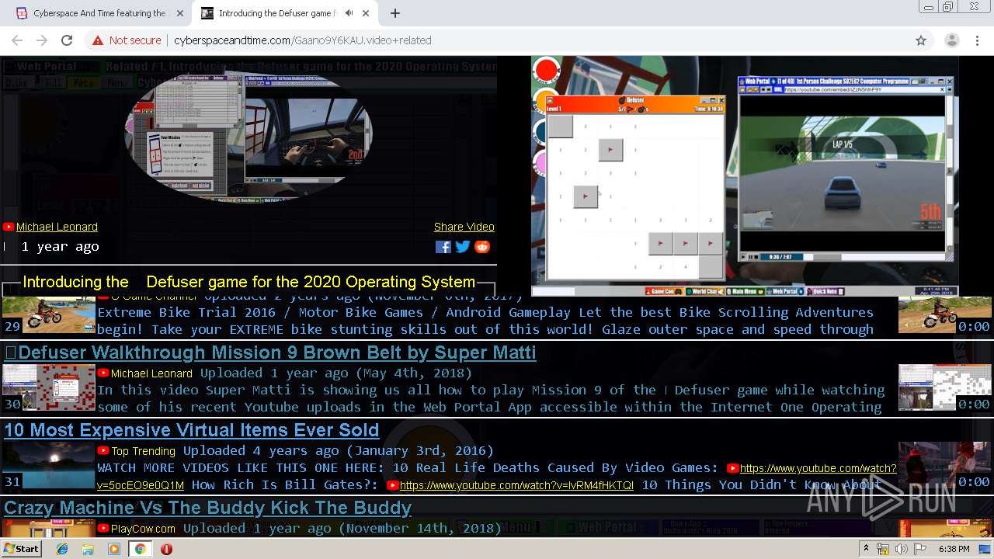This screenshot has width=994, height=559.
Task: Click the Share Video link
Action: coord(464,227)
